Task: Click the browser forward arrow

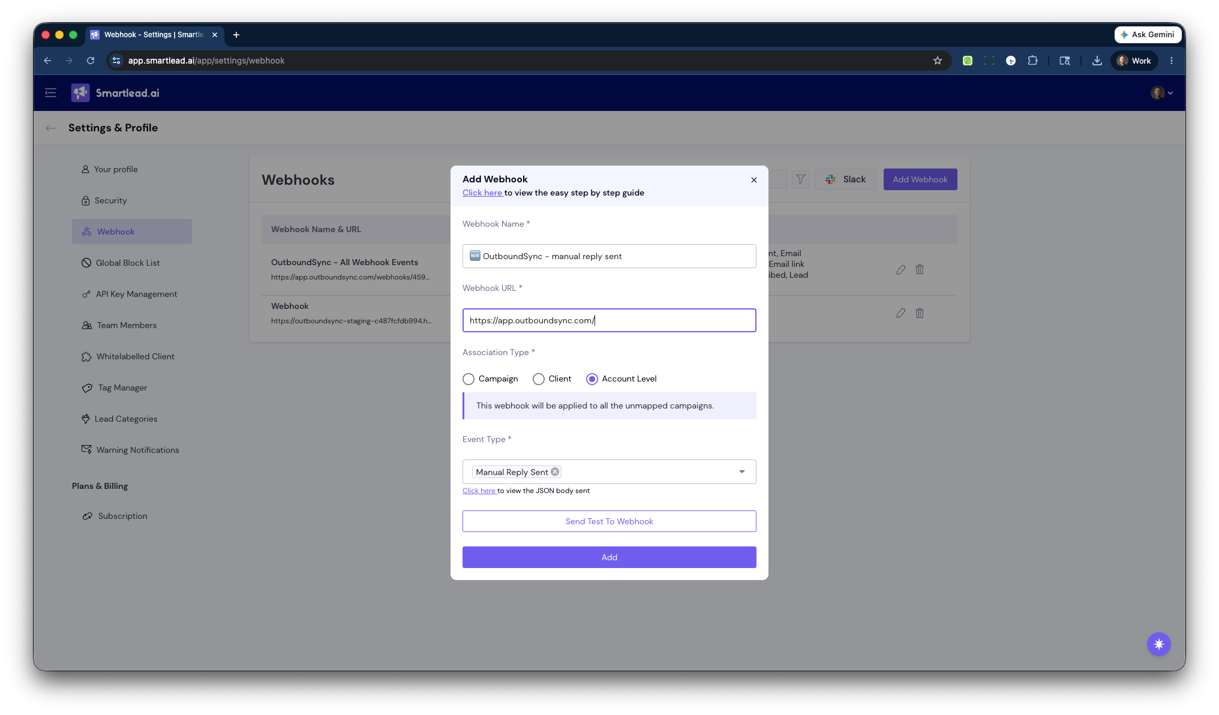Action: tap(69, 61)
